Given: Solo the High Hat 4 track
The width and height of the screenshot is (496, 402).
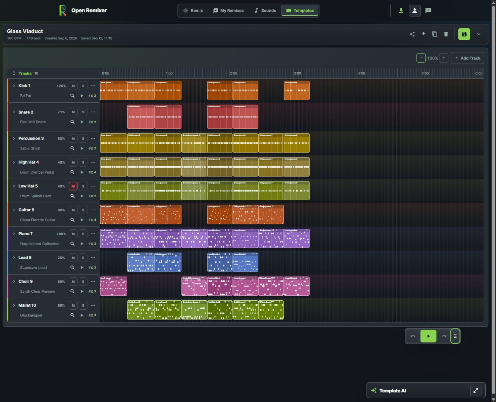Looking at the screenshot, I should click(x=83, y=162).
